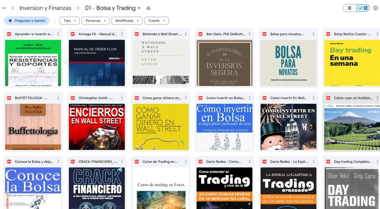Open Batiendo a Wall Street Peter Lynch cover

[161, 63]
